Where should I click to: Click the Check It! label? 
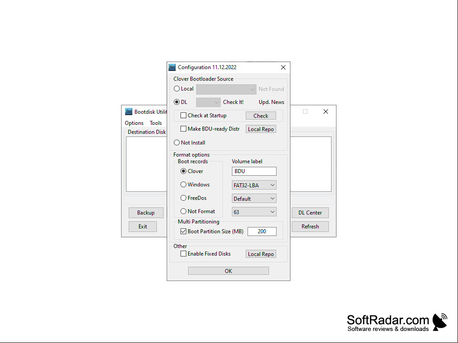point(233,102)
